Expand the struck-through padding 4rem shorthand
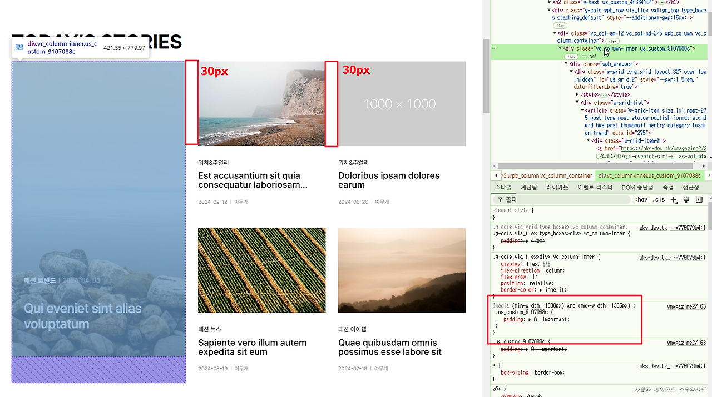This screenshot has width=712, height=397. [x=527, y=241]
